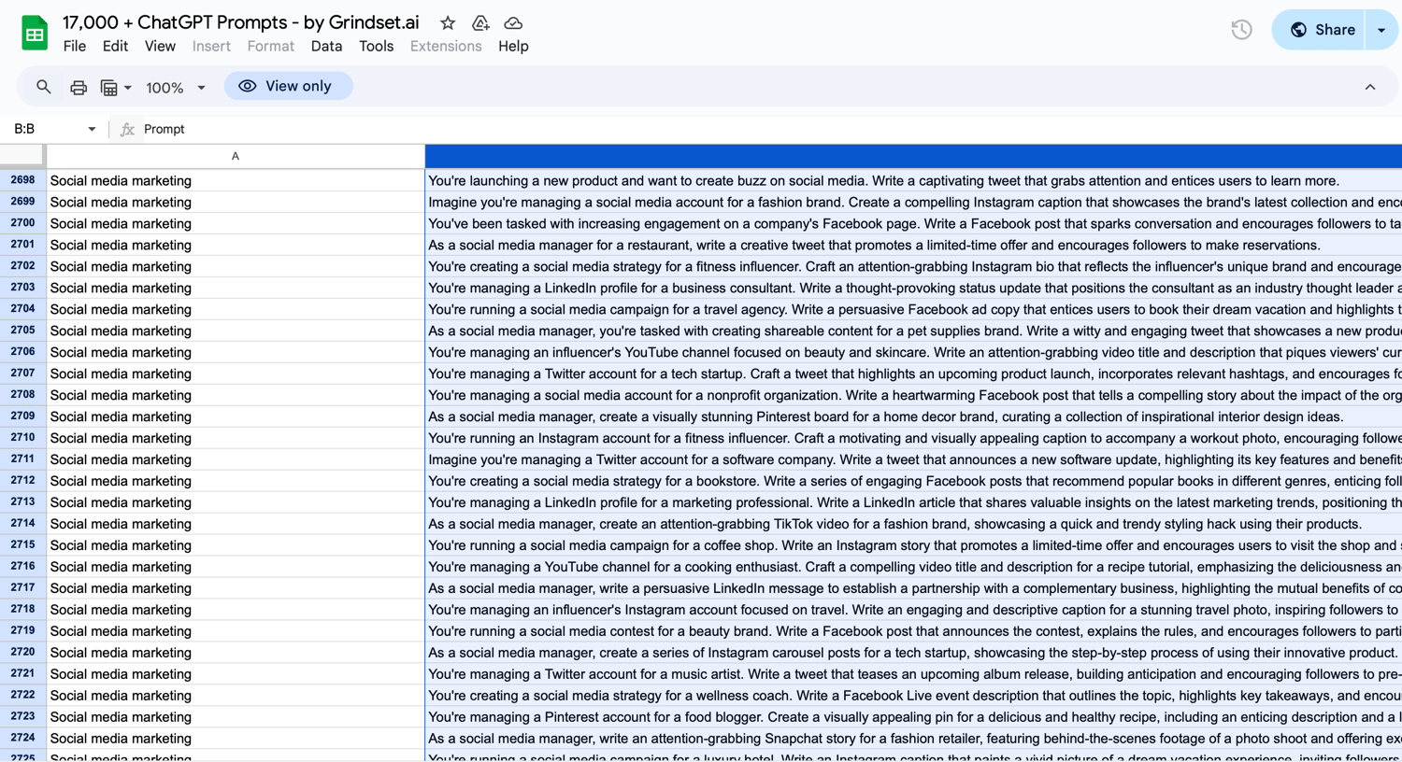The image size is (1402, 762).
Task: Click the View only button
Action: [288, 86]
